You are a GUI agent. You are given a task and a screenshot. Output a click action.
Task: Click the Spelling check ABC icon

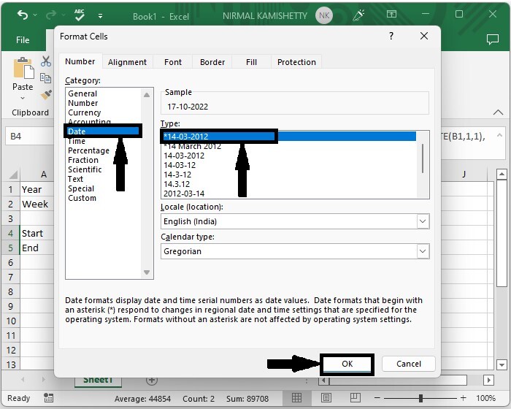click(81, 15)
